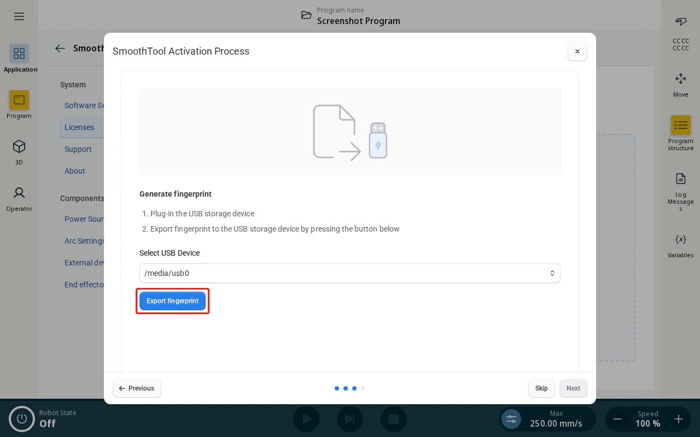This screenshot has height=437, width=700.
Task: Open Software settings in System
Action: pos(84,105)
